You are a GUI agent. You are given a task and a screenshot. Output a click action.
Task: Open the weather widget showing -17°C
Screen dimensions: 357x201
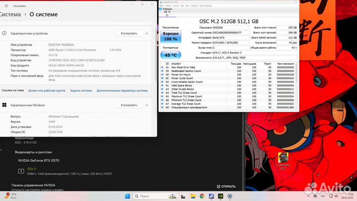click(10, 196)
